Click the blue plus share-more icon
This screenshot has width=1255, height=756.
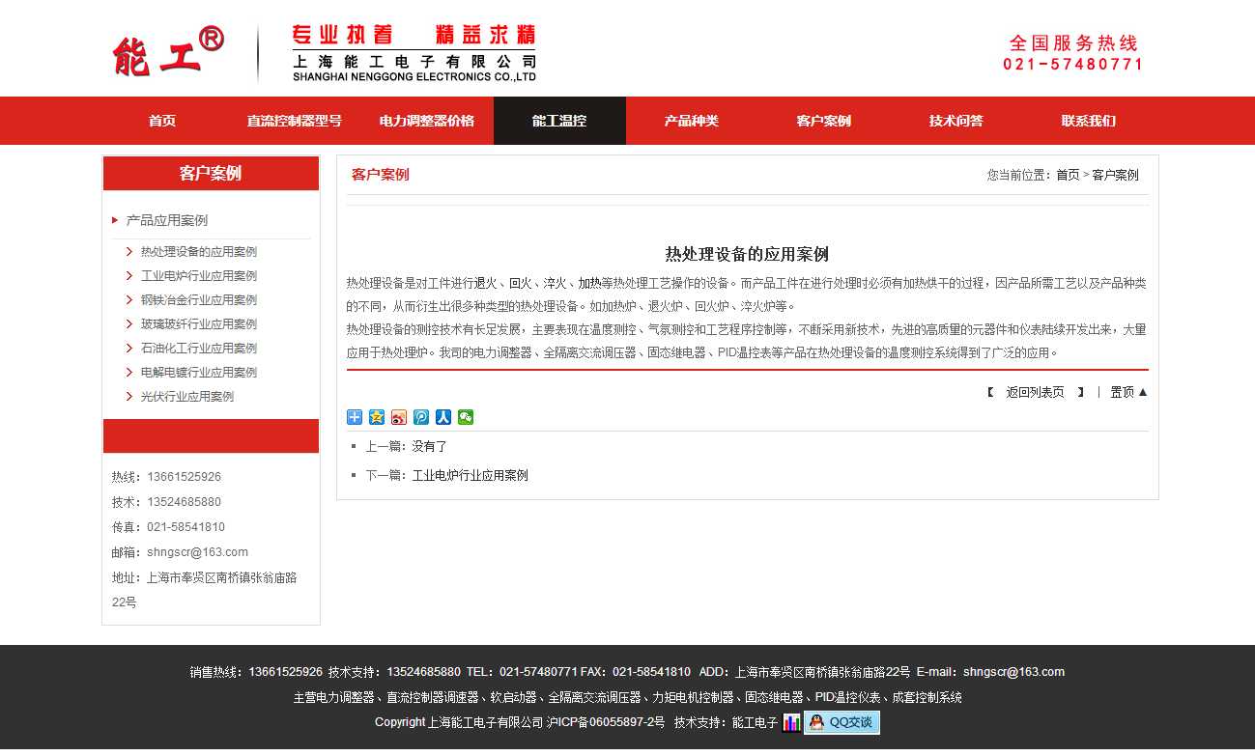coord(355,417)
